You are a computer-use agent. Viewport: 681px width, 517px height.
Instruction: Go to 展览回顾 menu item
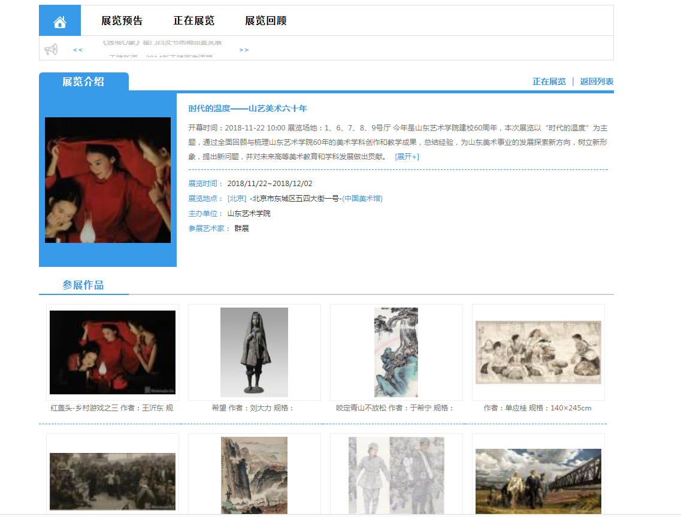[x=265, y=21]
